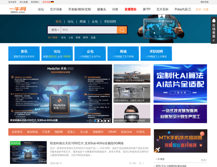Open 屏/TP navigation item

pos(147,9)
